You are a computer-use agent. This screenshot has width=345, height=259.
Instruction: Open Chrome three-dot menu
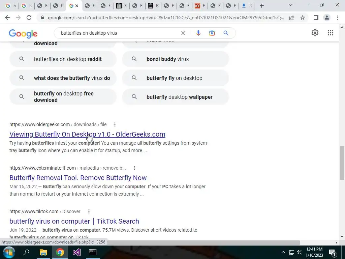tap(338, 18)
